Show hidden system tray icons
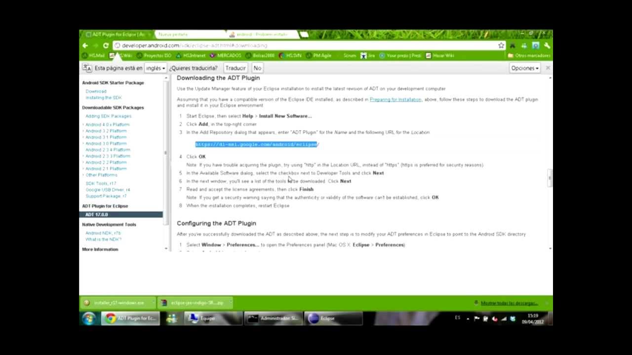This screenshot has height=355, width=632. pos(468,319)
